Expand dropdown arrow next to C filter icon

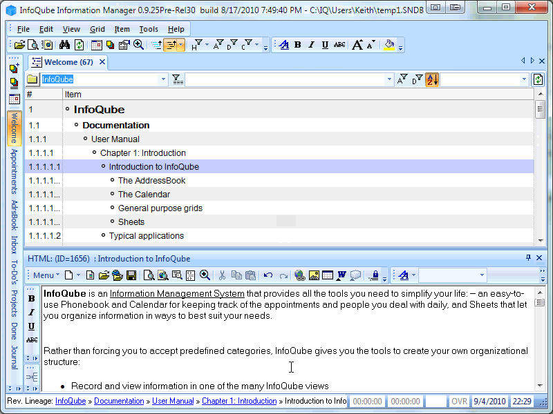pos(257,45)
